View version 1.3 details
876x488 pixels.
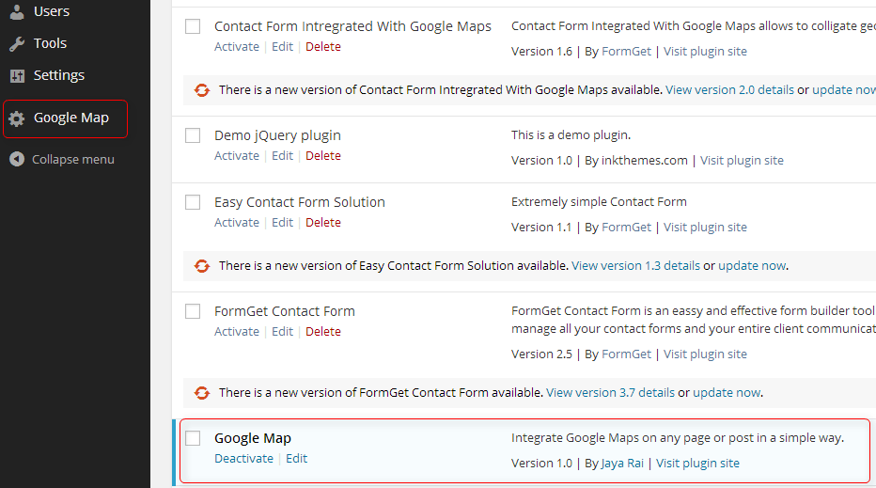[x=635, y=266]
